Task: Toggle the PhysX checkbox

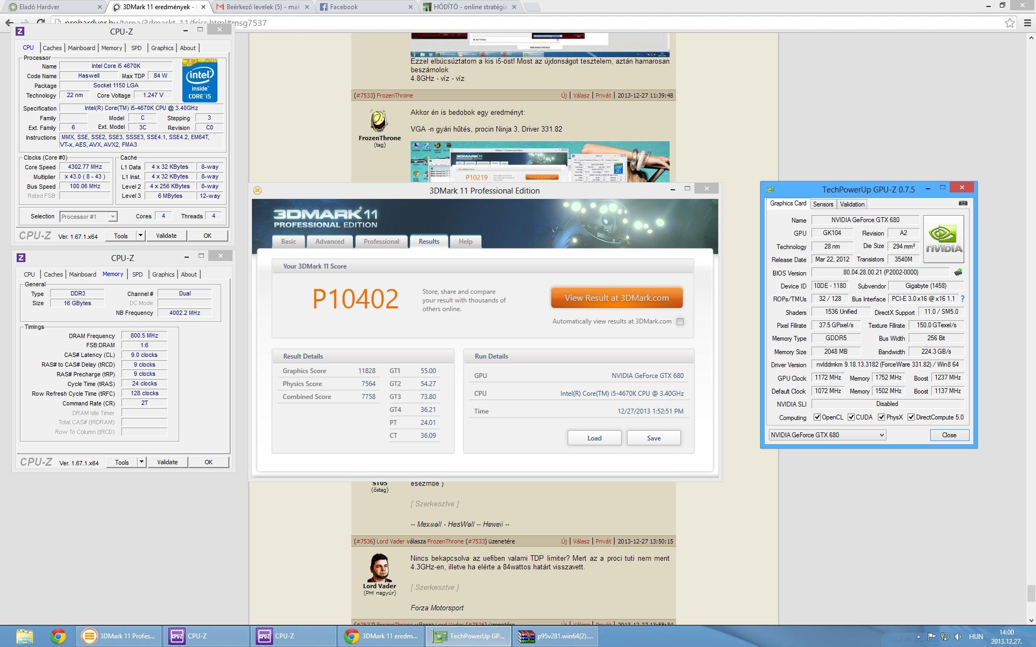Action: [x=881, y=417]
